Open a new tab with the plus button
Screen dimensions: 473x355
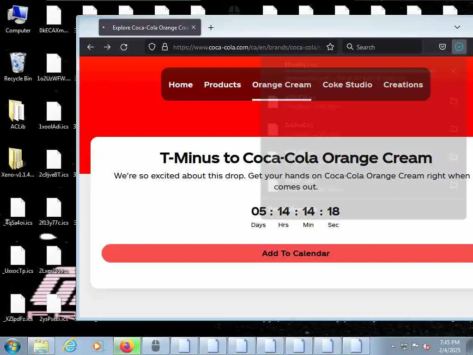pyautogui.click(x=211, y=28)
